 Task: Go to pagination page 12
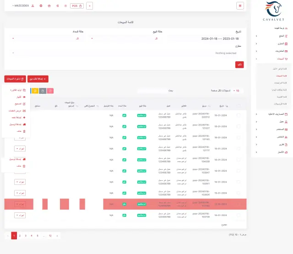point(50,236)
